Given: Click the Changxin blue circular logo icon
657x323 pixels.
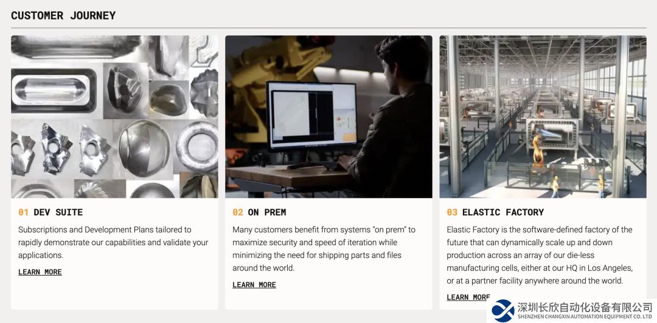Looking at the screenshot, I should 503,310.
